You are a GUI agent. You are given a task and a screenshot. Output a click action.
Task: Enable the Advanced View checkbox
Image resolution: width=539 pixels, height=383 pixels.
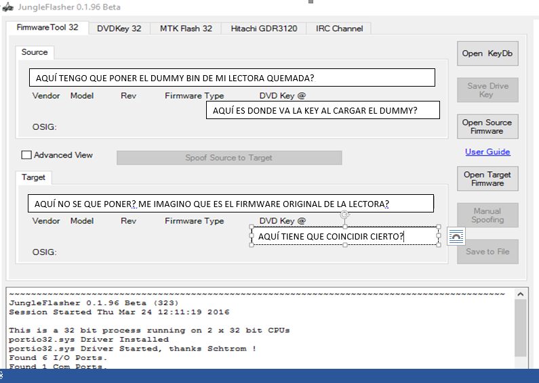point(26,155)
